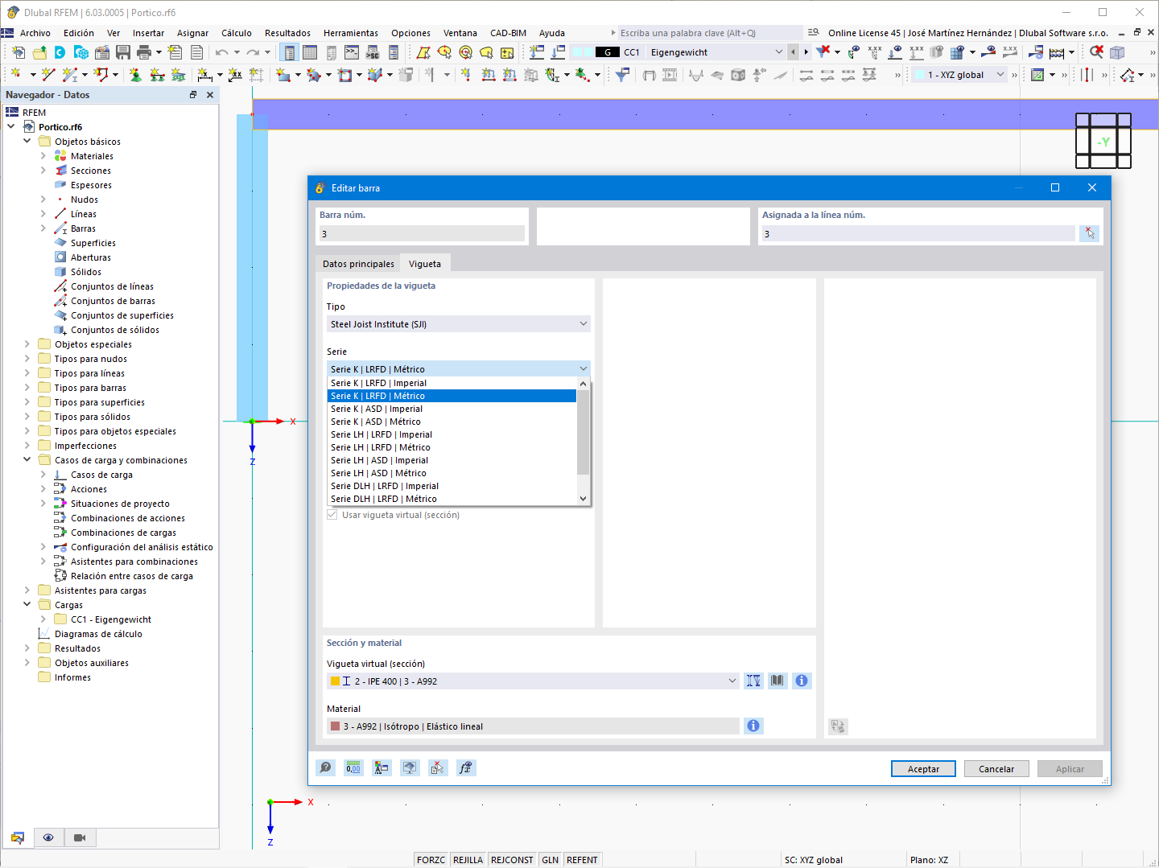Select Serie DLH | LRFD | Imperial option

coord(452,486)
